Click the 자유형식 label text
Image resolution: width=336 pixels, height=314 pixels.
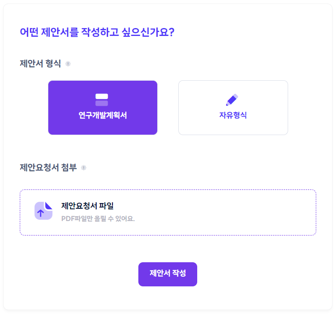coord(233,116)
